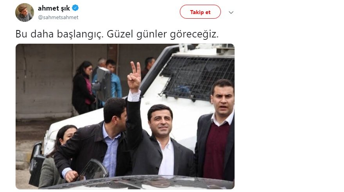Click the car side mirror in photo

(94, 170)
